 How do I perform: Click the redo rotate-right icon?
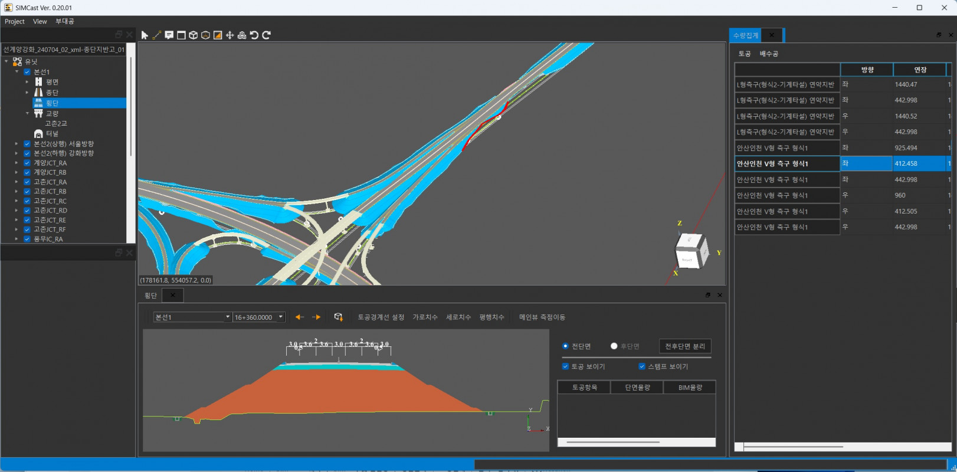pyautogui.click(x=267, y=35)
